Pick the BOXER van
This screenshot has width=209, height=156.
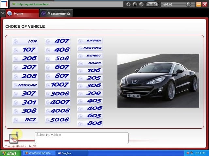point(90,63)
